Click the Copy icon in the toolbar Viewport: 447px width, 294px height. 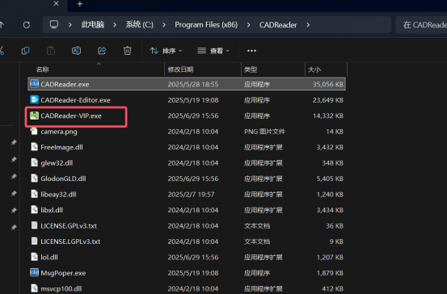(x=25, y=51)
